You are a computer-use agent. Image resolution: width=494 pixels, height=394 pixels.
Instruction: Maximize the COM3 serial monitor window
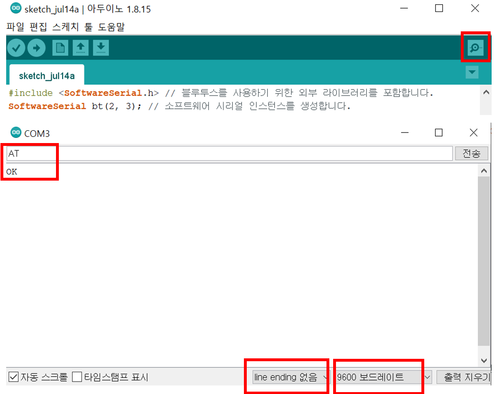pos(438,133)
